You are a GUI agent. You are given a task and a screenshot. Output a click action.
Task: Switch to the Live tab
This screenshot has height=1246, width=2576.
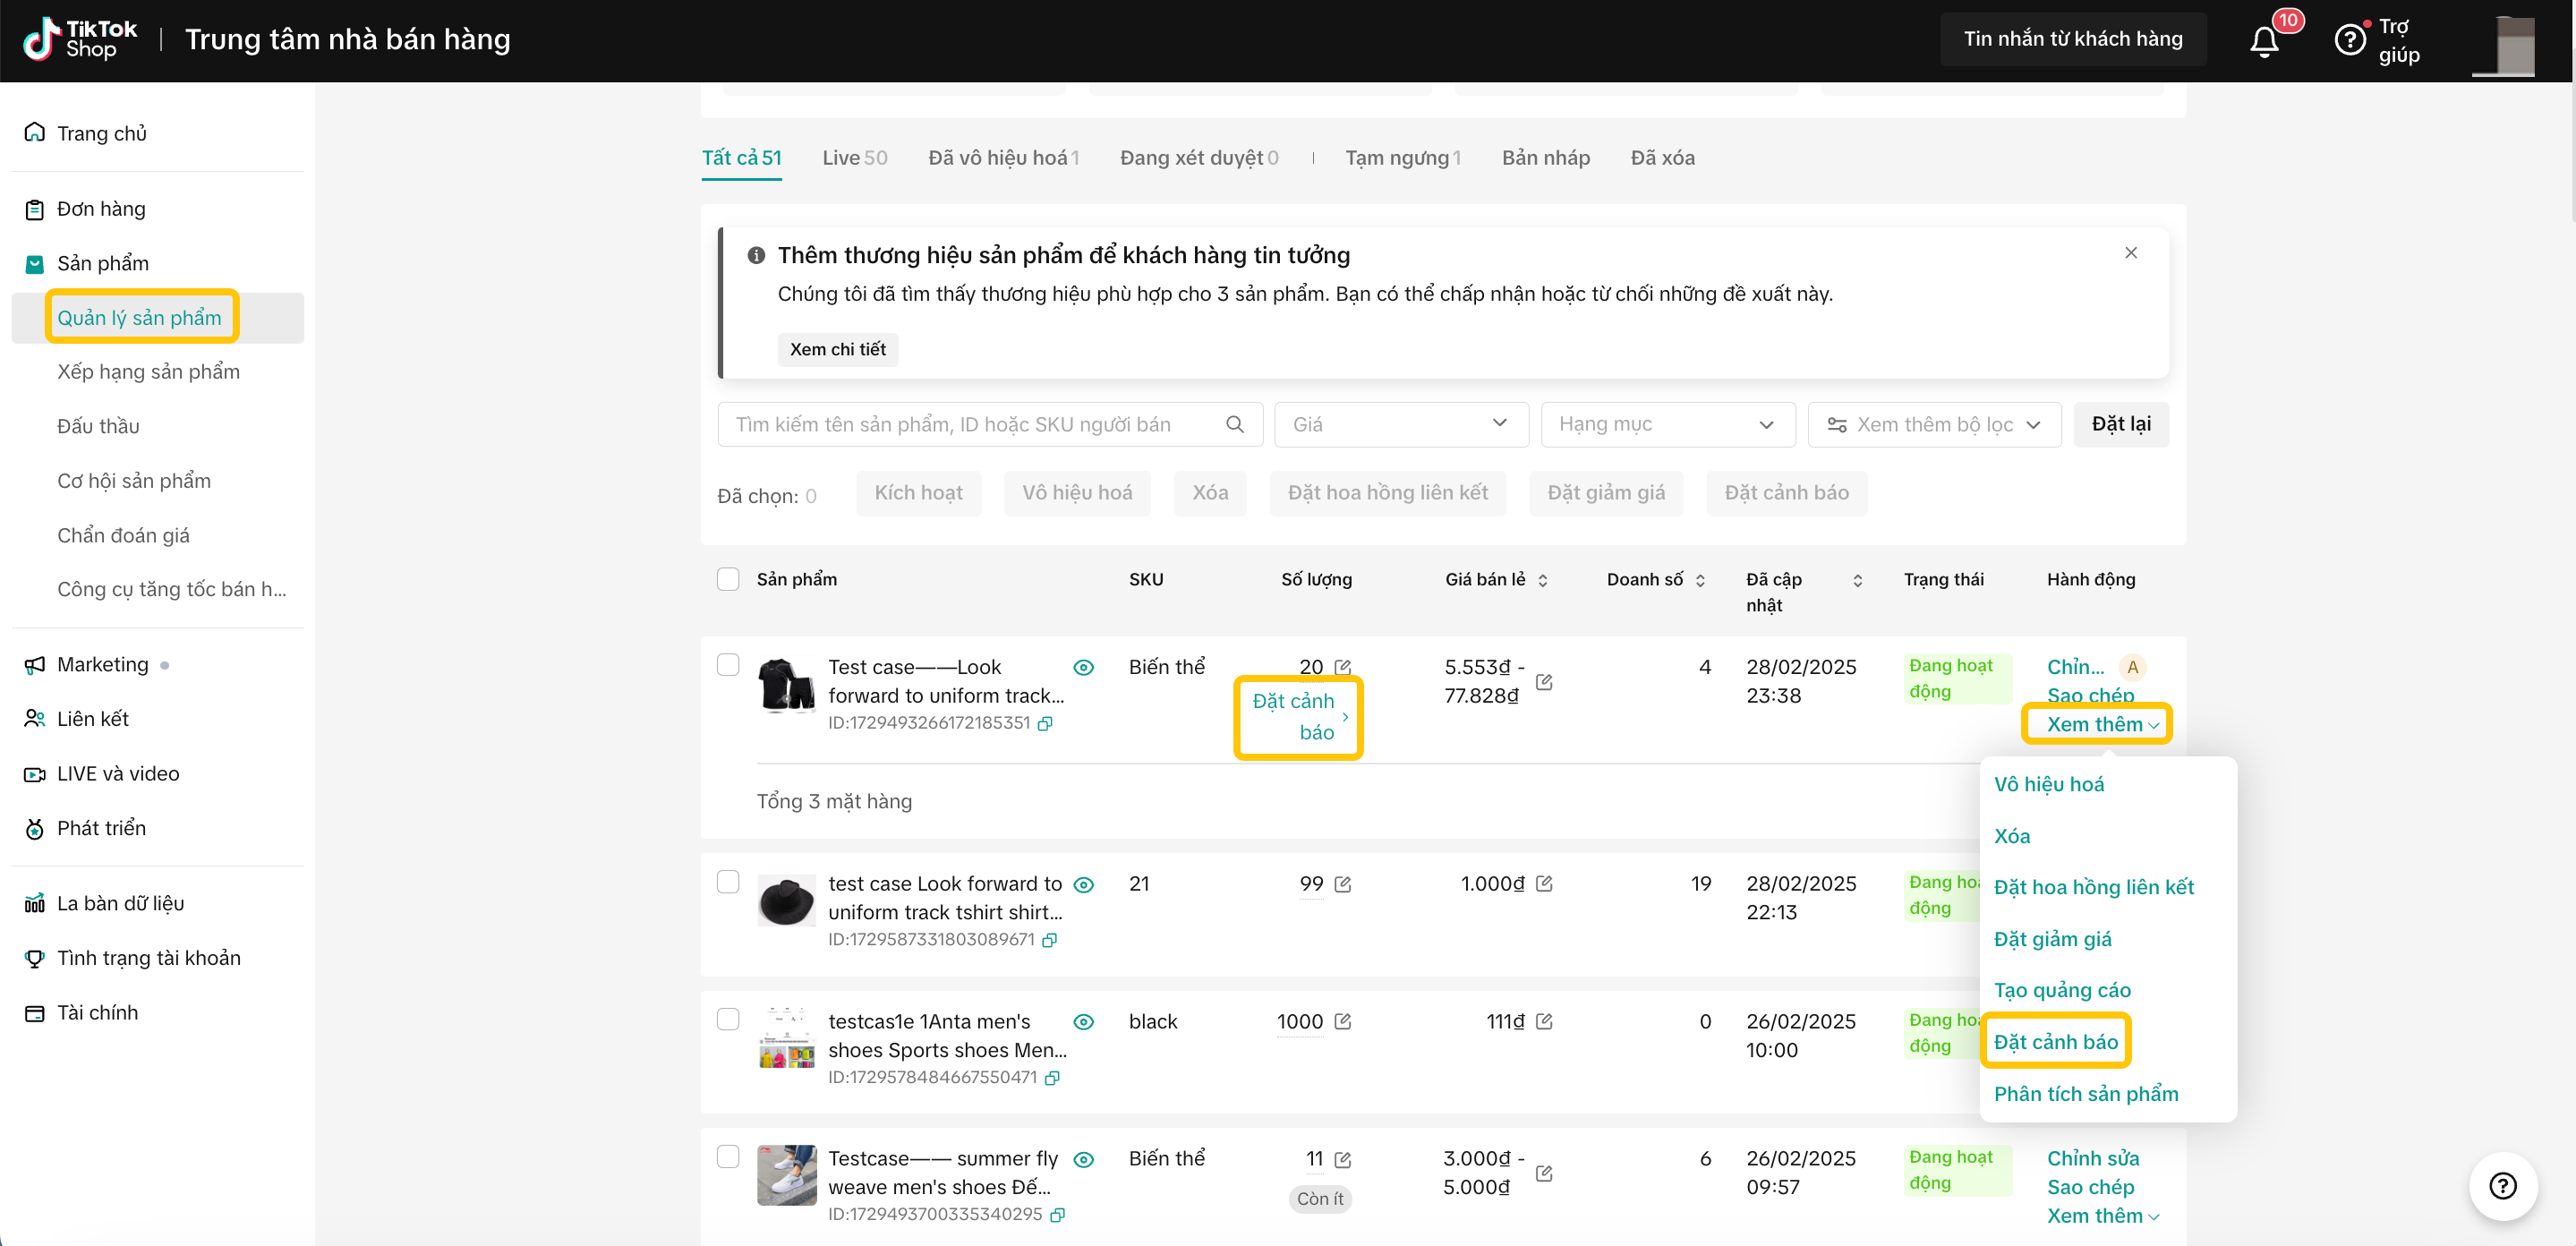(x=854, y=157)
